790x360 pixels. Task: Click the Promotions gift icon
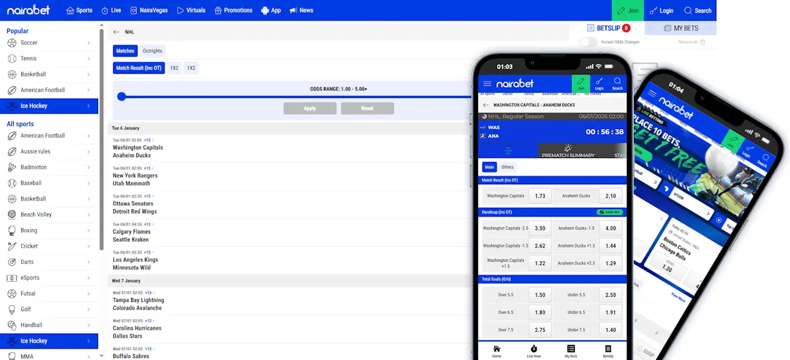point(218,11)
